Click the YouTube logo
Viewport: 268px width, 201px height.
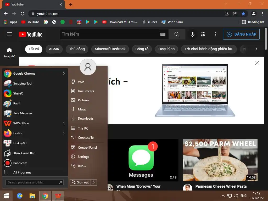pos(31,34)
